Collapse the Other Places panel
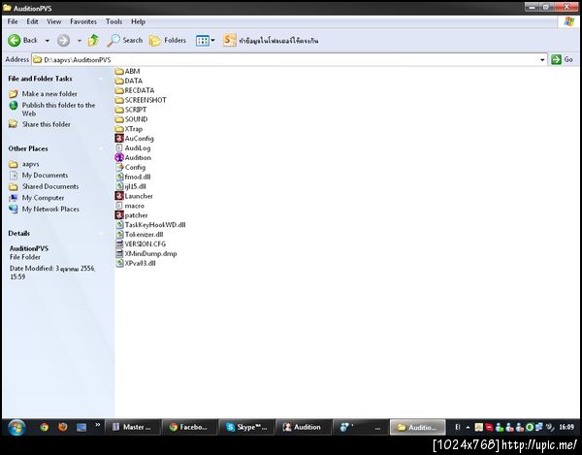This screenshot has width=582, height=455. coord(101,148)
